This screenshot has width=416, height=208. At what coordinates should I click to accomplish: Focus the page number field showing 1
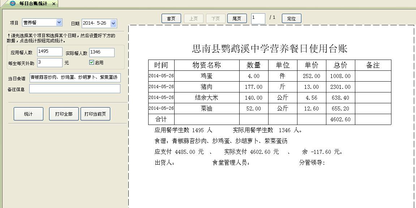(x=258, y=19)
